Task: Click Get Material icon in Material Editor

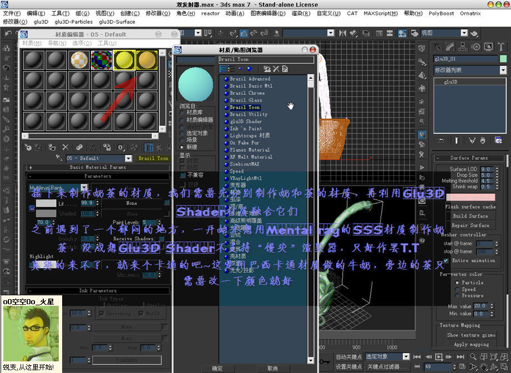Action: [x=28, y=148]
